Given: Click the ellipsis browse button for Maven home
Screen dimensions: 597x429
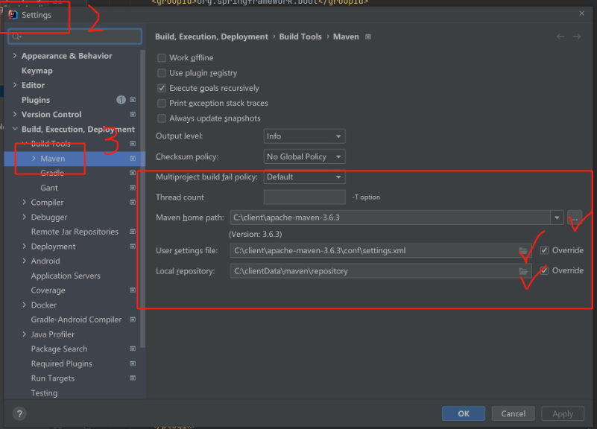Looking at the screenshot, I should [575, 218].
